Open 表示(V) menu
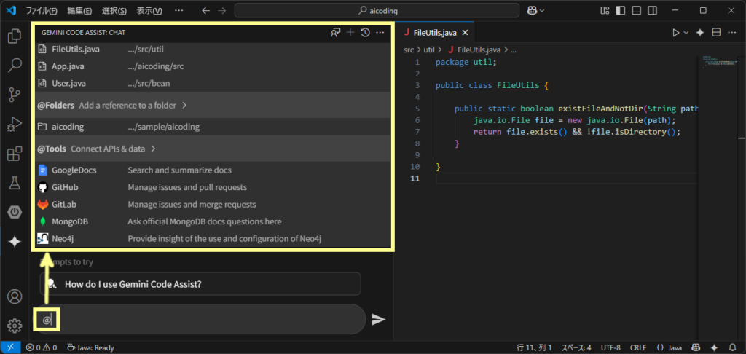 click(x=149, y=10)
